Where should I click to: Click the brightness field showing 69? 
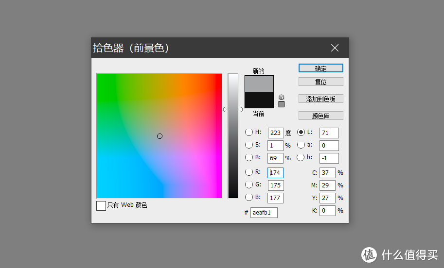click(x=276, y=158)
